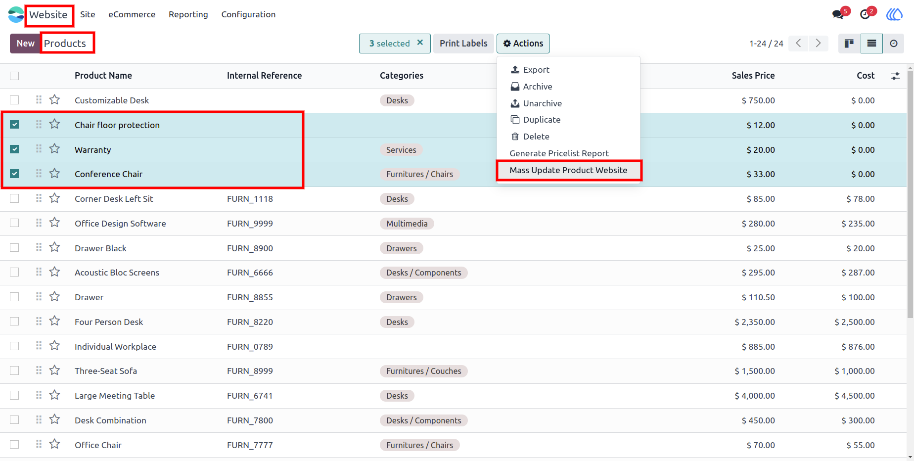Switch to Kanban view

pos(849,44)
